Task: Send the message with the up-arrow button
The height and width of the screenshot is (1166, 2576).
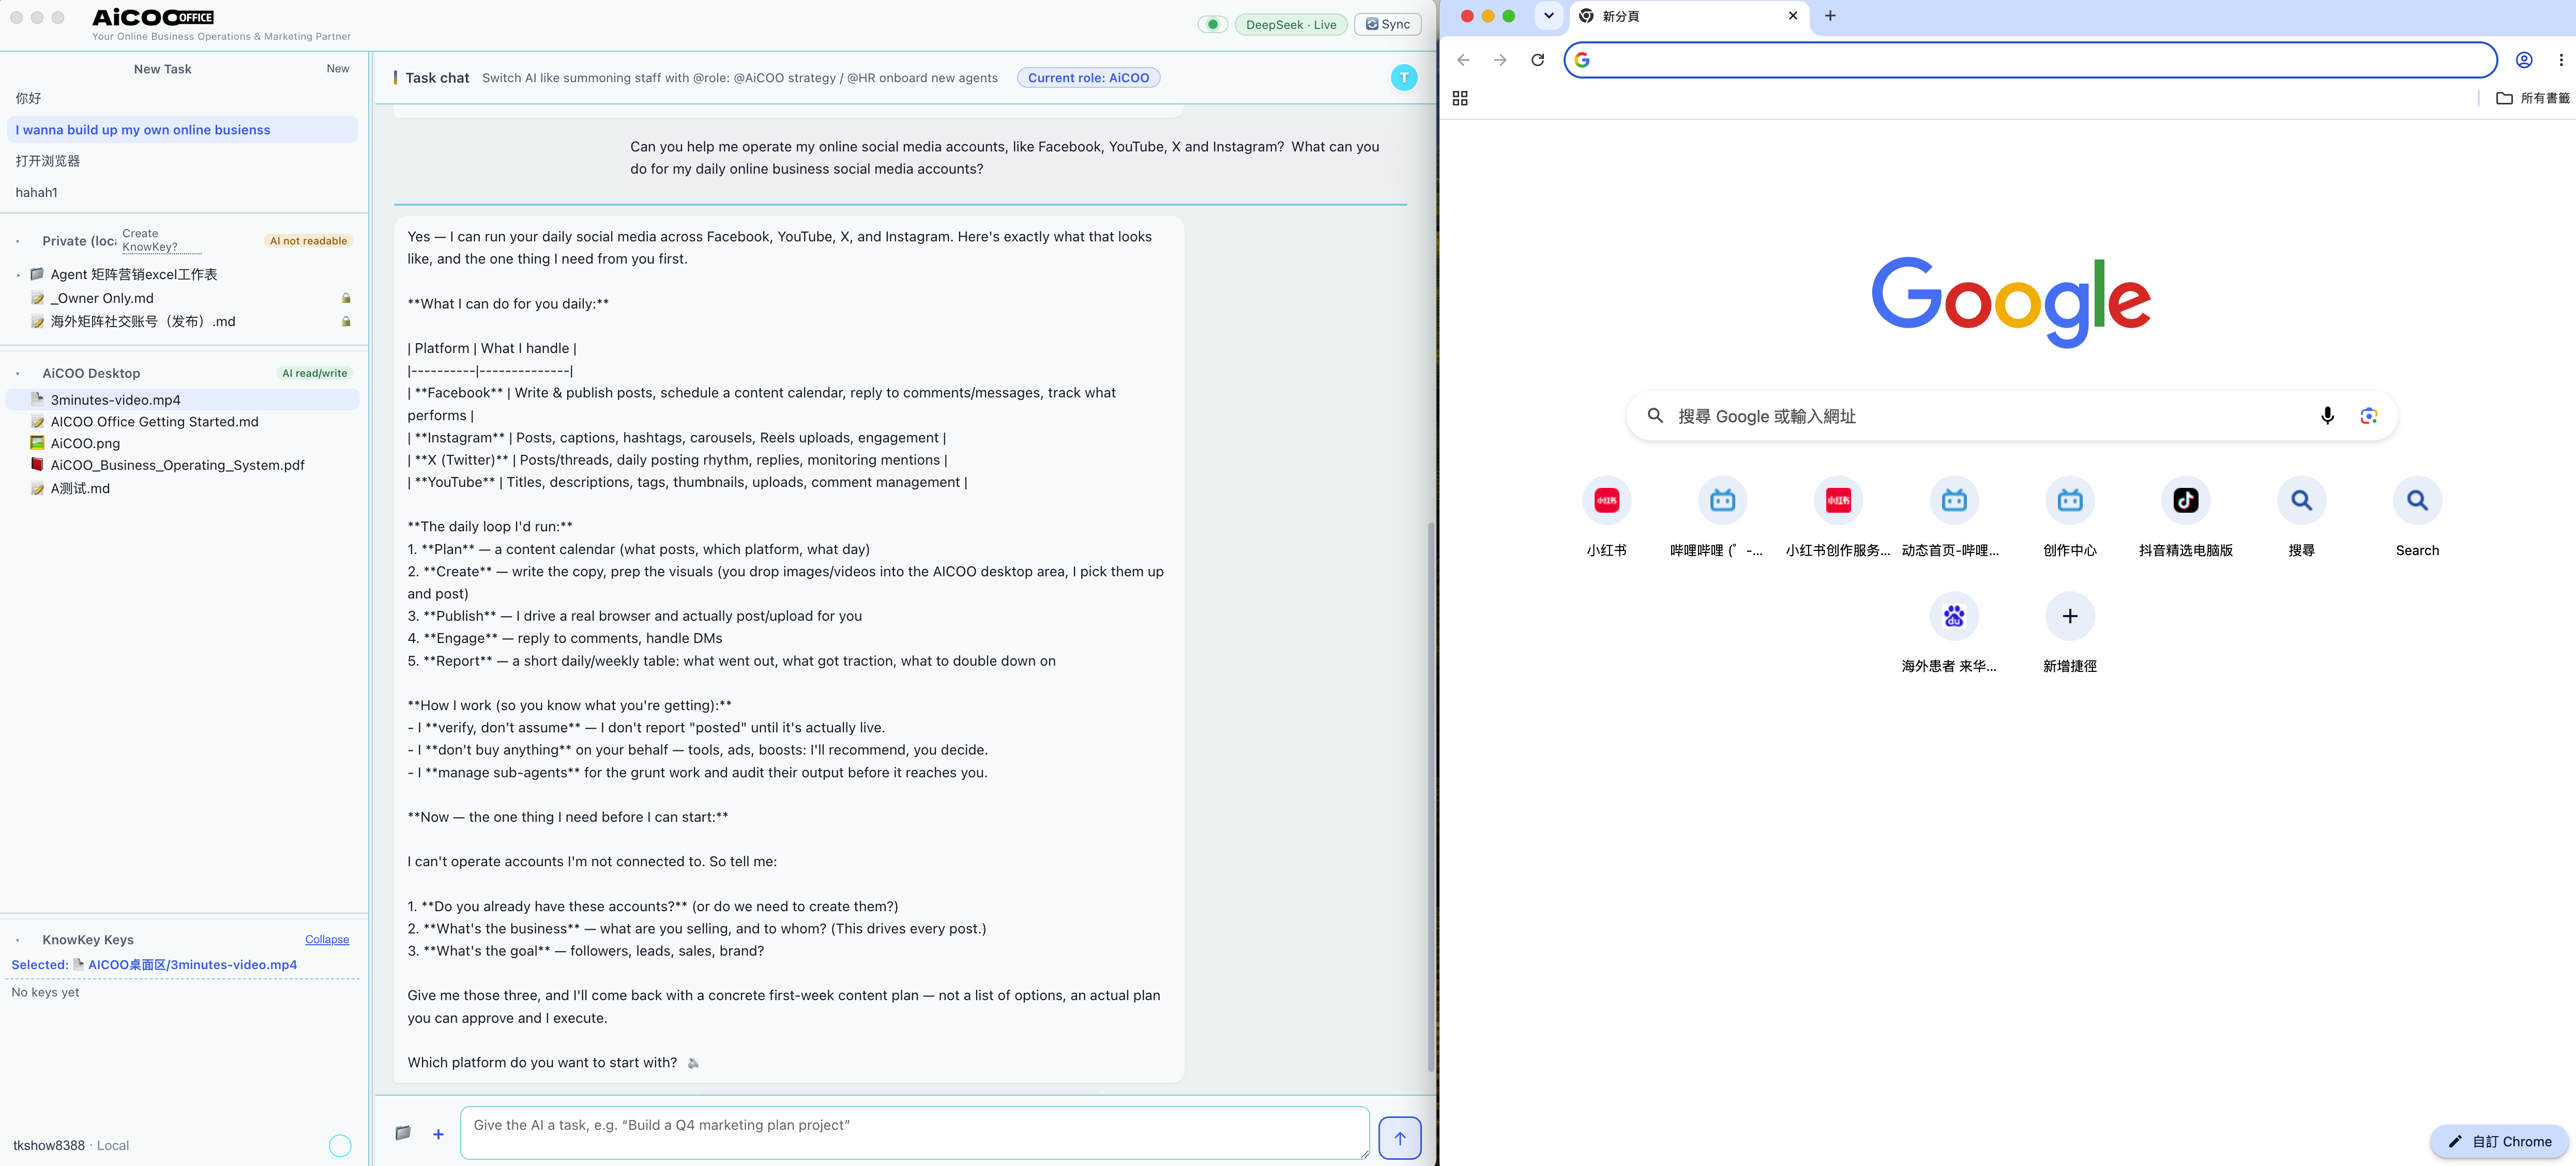Action: [1399, 1138]
